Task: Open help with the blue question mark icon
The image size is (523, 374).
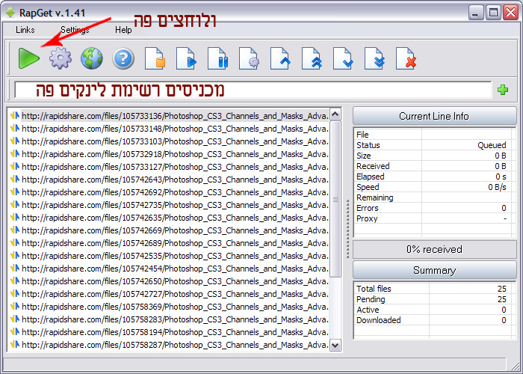Action: pos(123,59)
